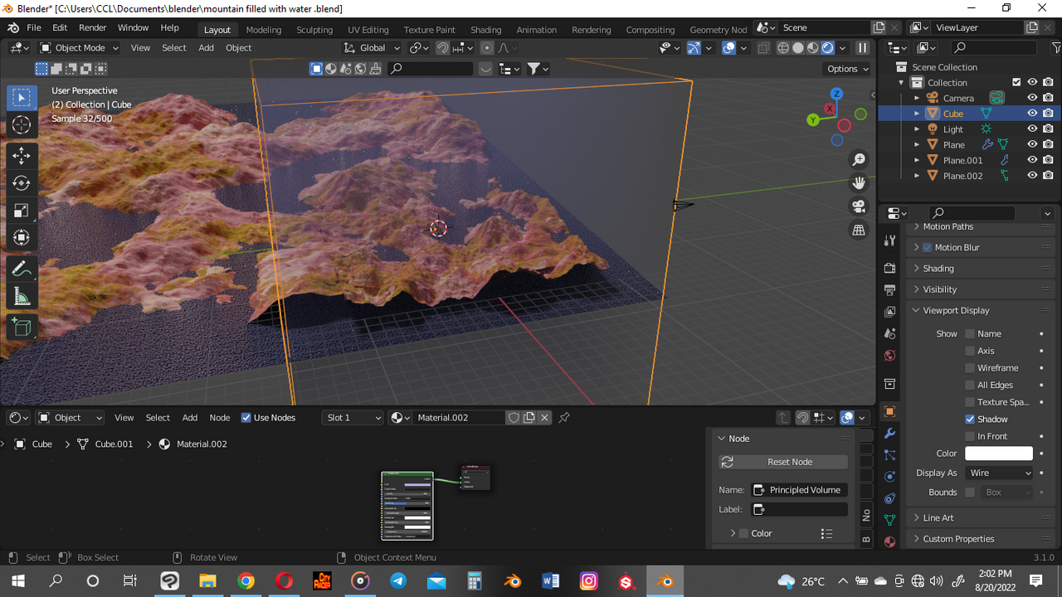Click the Principled Volume node name field
Screen dimensions: 1062x597
click(x=800, y=490)
